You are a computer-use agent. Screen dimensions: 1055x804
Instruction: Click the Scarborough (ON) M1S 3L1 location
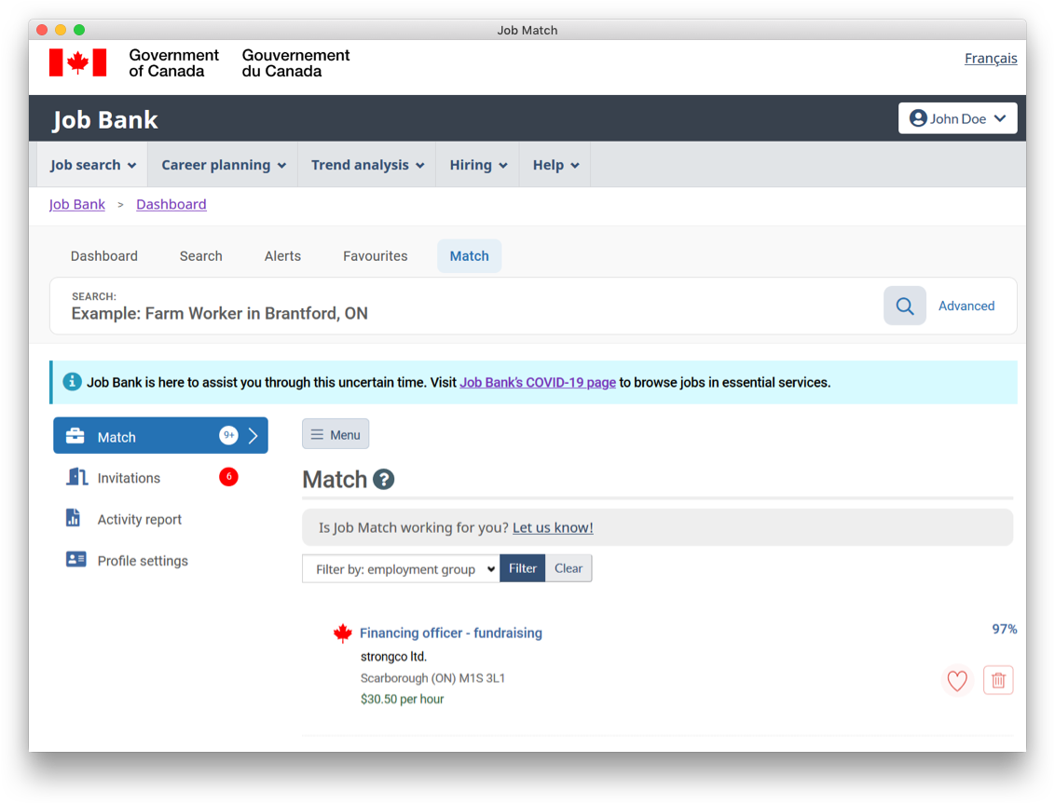[x=432, y=678]
